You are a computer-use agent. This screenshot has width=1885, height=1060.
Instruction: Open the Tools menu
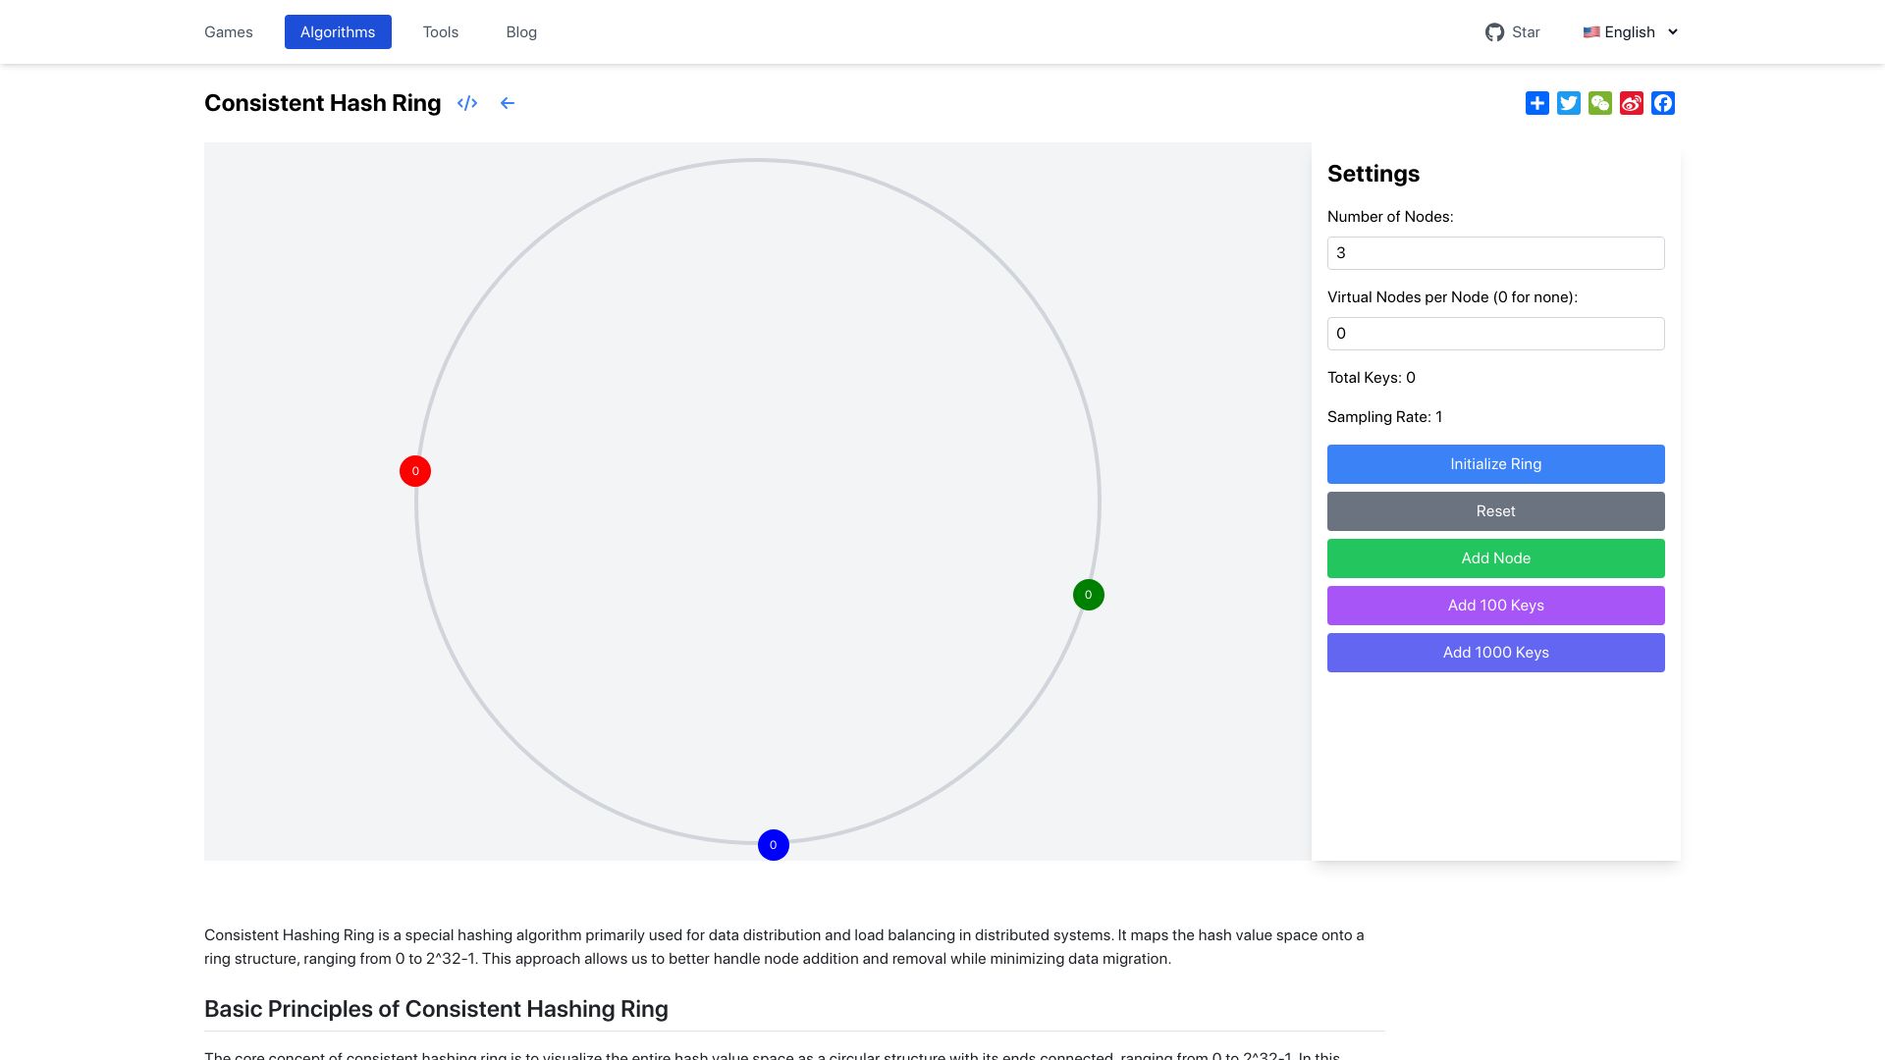(441, 32)
